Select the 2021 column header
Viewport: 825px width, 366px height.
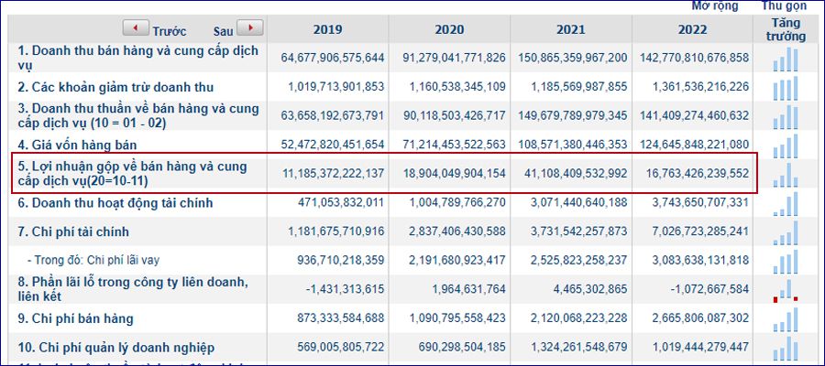pyautogui.click(x=571, y=29)
